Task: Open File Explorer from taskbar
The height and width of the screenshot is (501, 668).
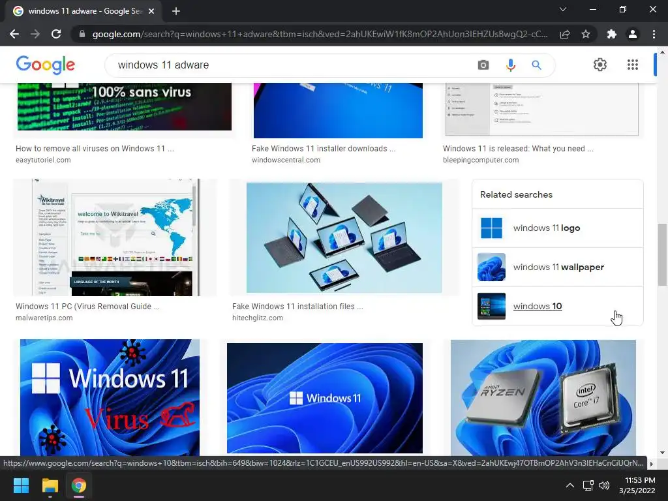Action: 50,485
